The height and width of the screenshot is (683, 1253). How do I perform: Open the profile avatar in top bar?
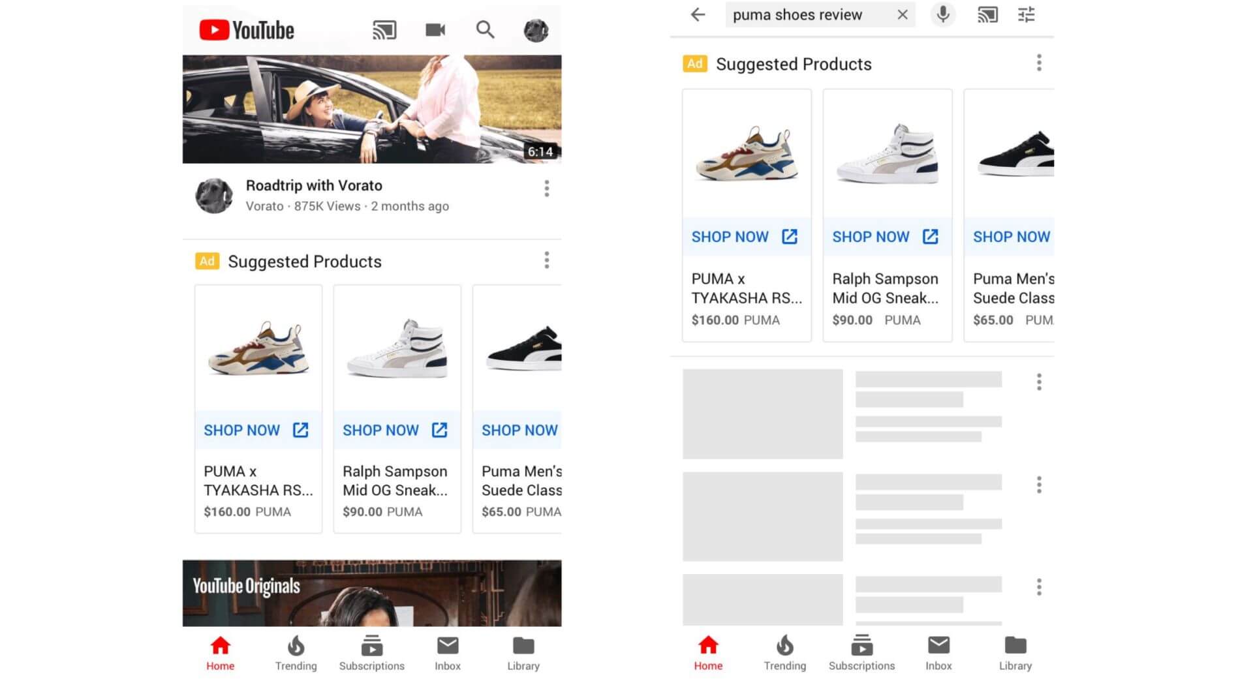point(536,30)
